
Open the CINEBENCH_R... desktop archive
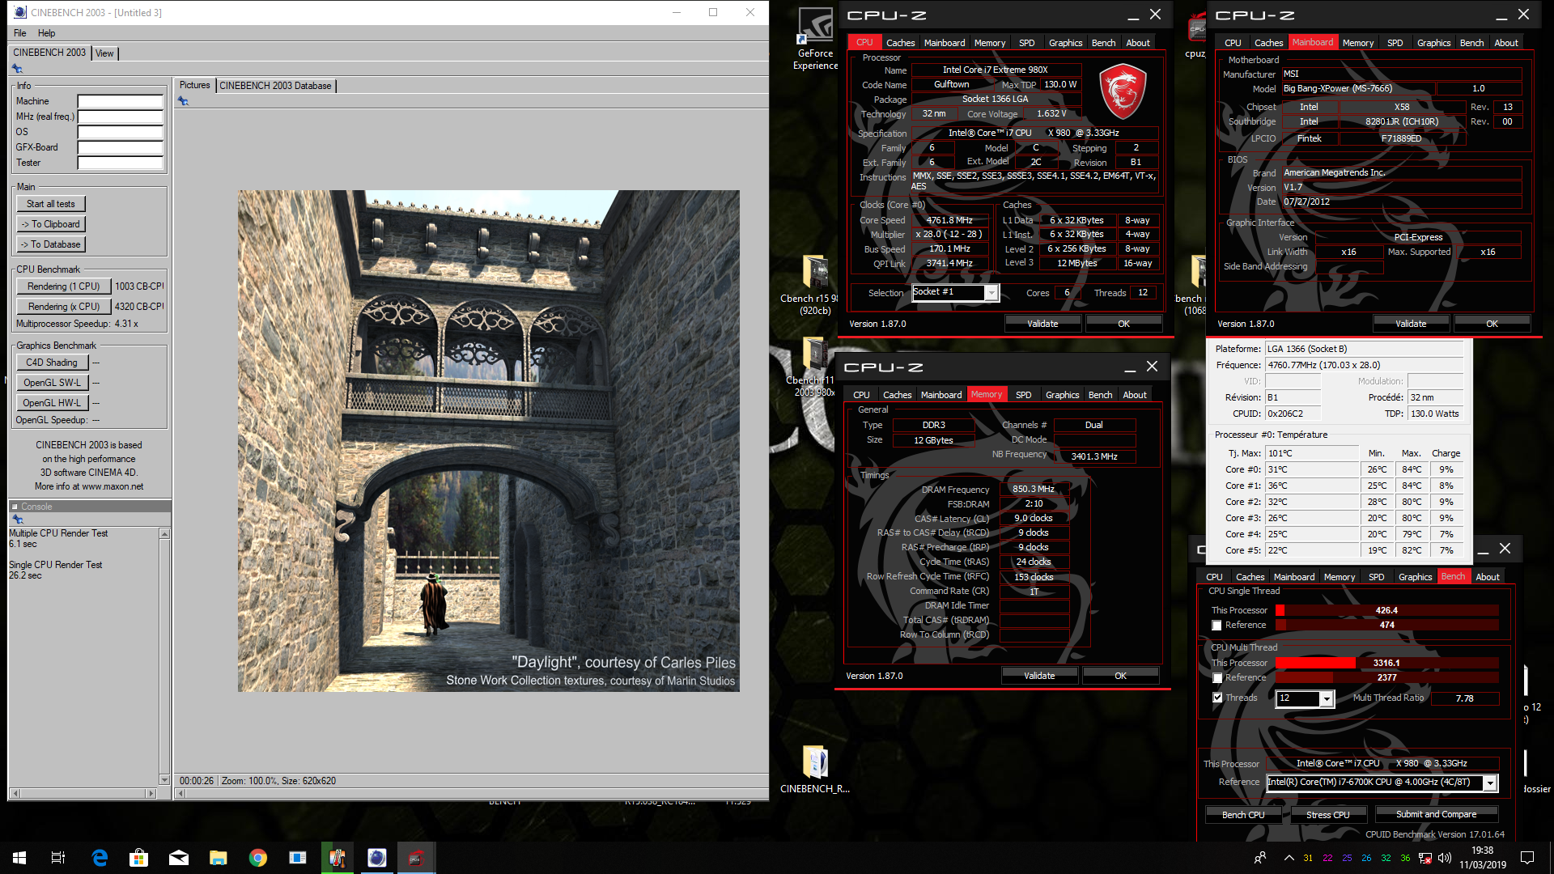point(814,769)
